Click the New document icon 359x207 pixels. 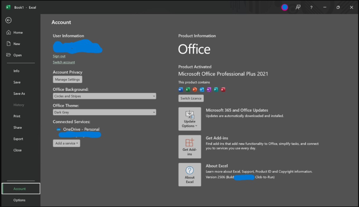(9, 44)
